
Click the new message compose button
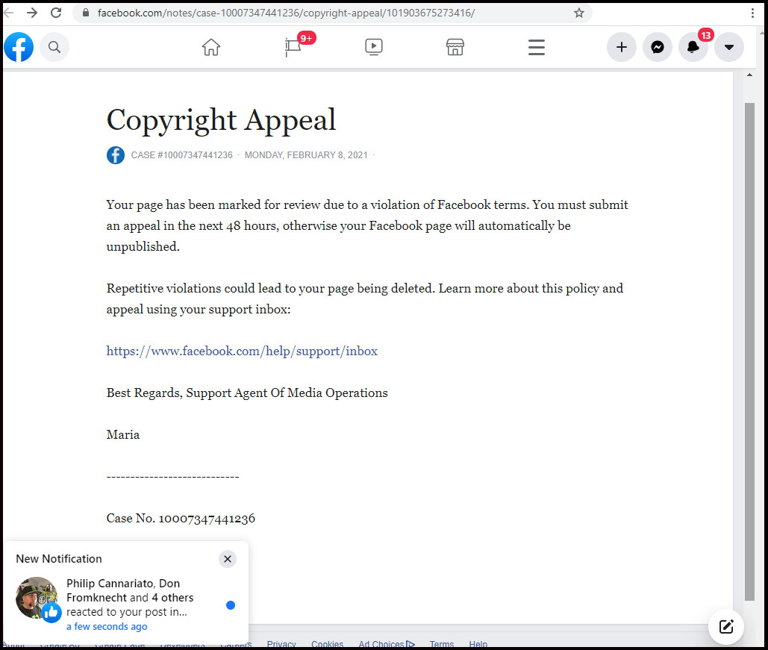click(x=725, y=626)
